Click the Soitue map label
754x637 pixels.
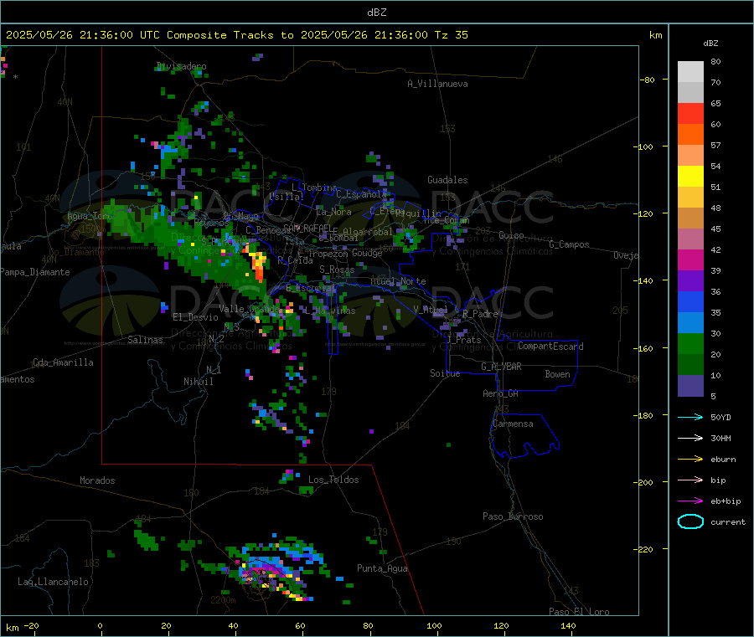pyautogui.click(x=446, y=373)
